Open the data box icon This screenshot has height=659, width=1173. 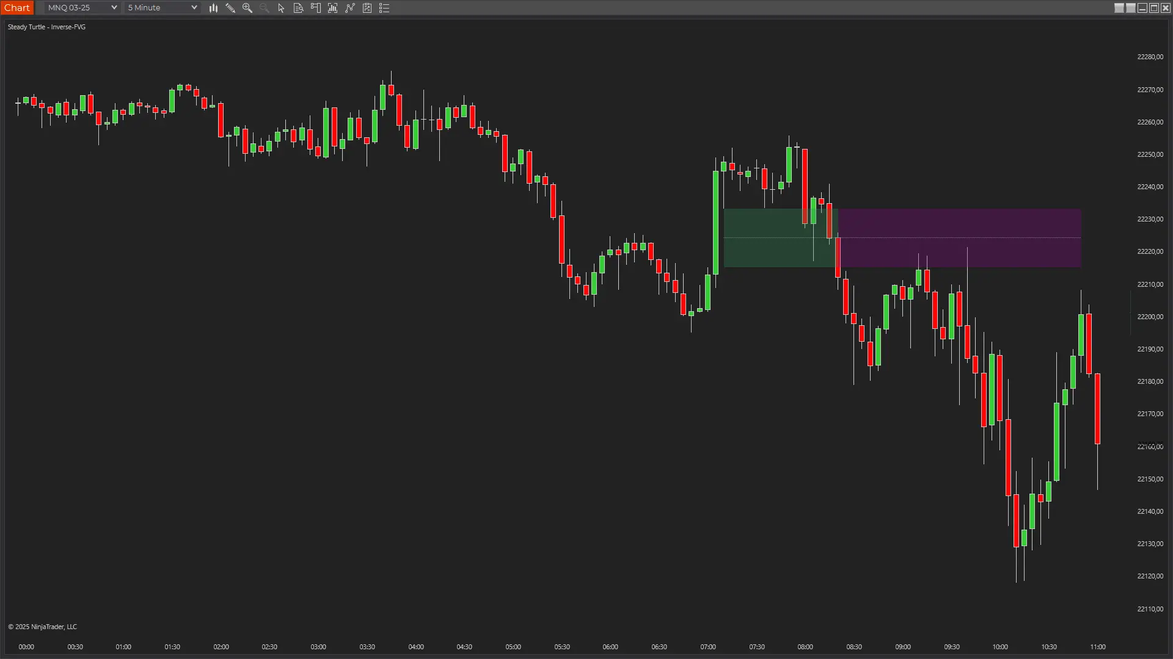(299, 8)
